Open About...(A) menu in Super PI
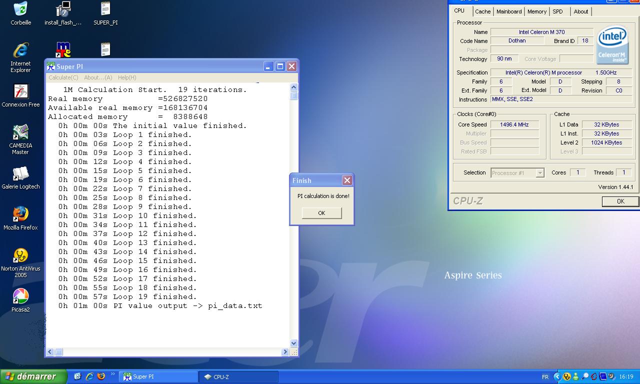The height and width of the screenshot is (384, 640). point(98,77)
